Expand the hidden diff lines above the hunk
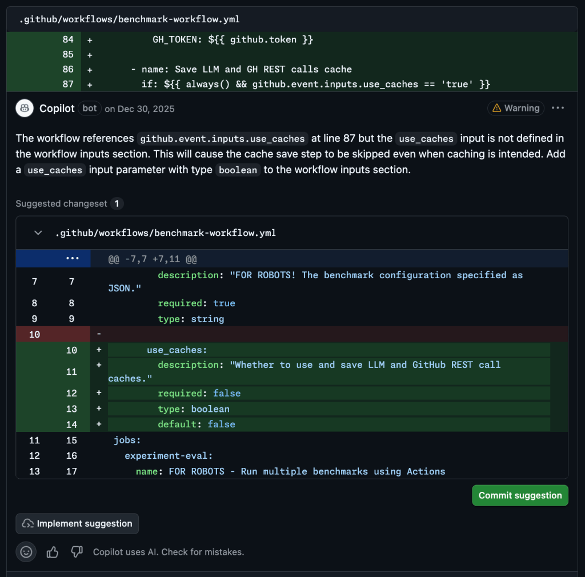Viewport: 585px width, 577px height. click(x=73, y=258)
